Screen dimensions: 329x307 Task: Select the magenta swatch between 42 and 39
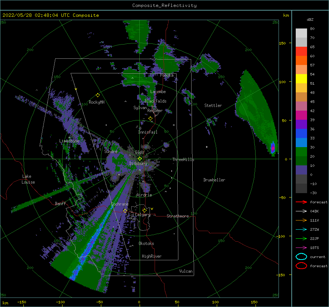click(x=301, y=115)
